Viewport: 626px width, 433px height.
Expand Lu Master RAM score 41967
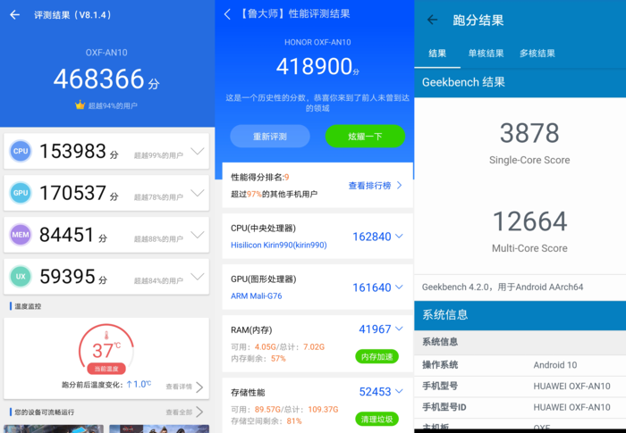click(399, 329)
